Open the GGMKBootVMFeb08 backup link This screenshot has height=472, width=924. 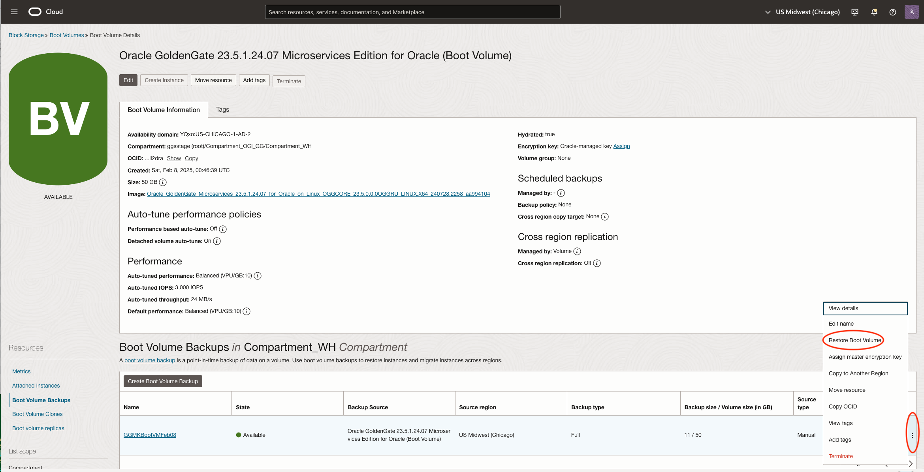coord(150,435)
